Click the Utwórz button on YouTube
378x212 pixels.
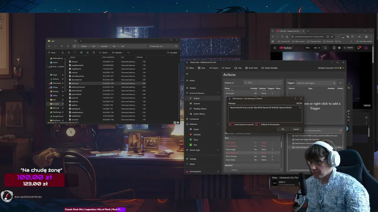tap(348, 48)
